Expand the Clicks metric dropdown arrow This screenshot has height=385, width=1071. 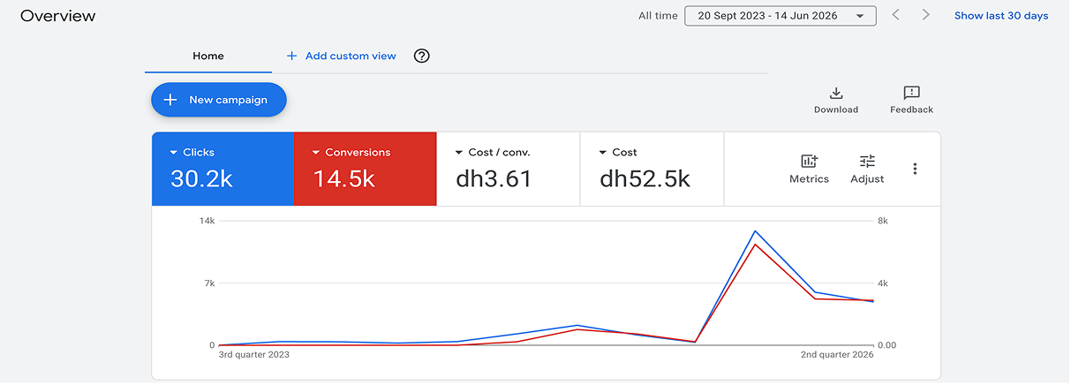click(x=174, y=153)
